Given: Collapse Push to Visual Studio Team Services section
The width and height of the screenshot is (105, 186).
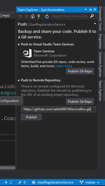Looking at the screenshot, I should [x=19, y=44].
